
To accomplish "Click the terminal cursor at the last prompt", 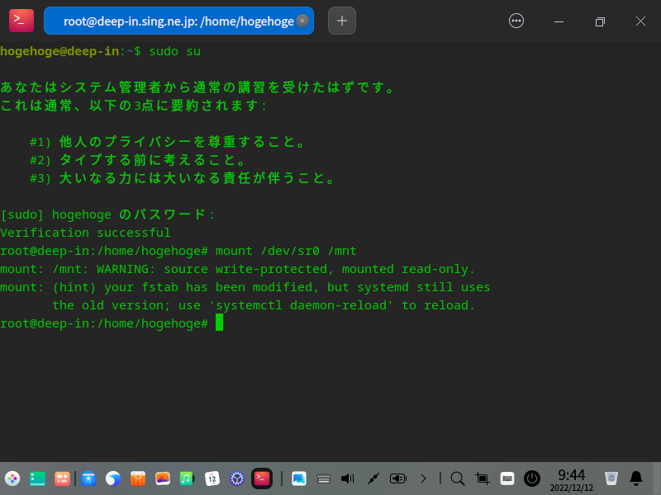I will (219, 323).
